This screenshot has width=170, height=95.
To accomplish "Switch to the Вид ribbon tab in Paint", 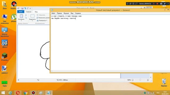I will (x=36, y=12).
